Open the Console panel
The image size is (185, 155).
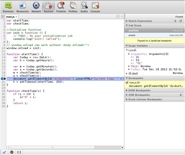click(95, 7)
